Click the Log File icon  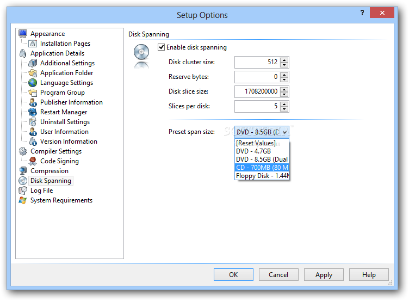pos(23,191)
